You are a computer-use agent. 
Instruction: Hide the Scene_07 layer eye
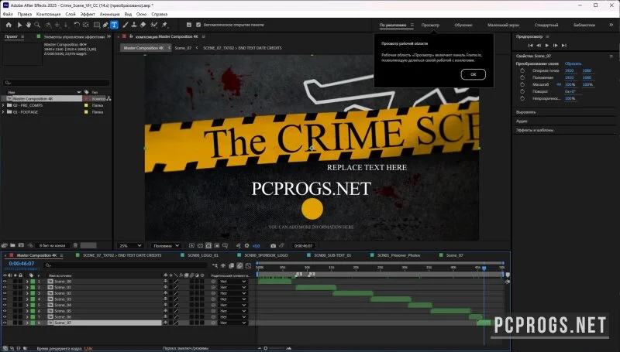pos(5,323)
